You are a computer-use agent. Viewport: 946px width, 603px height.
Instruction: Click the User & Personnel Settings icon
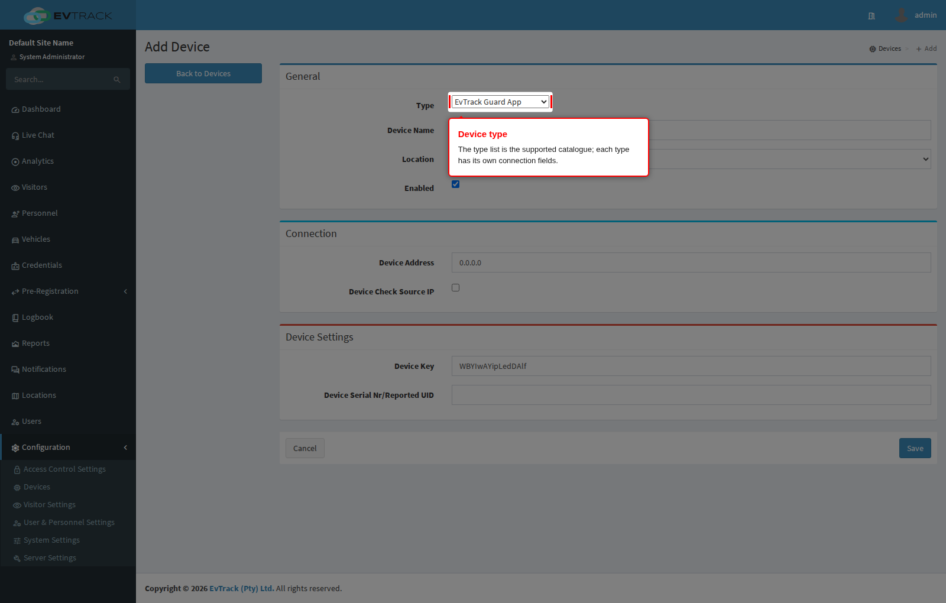[17, 523]
